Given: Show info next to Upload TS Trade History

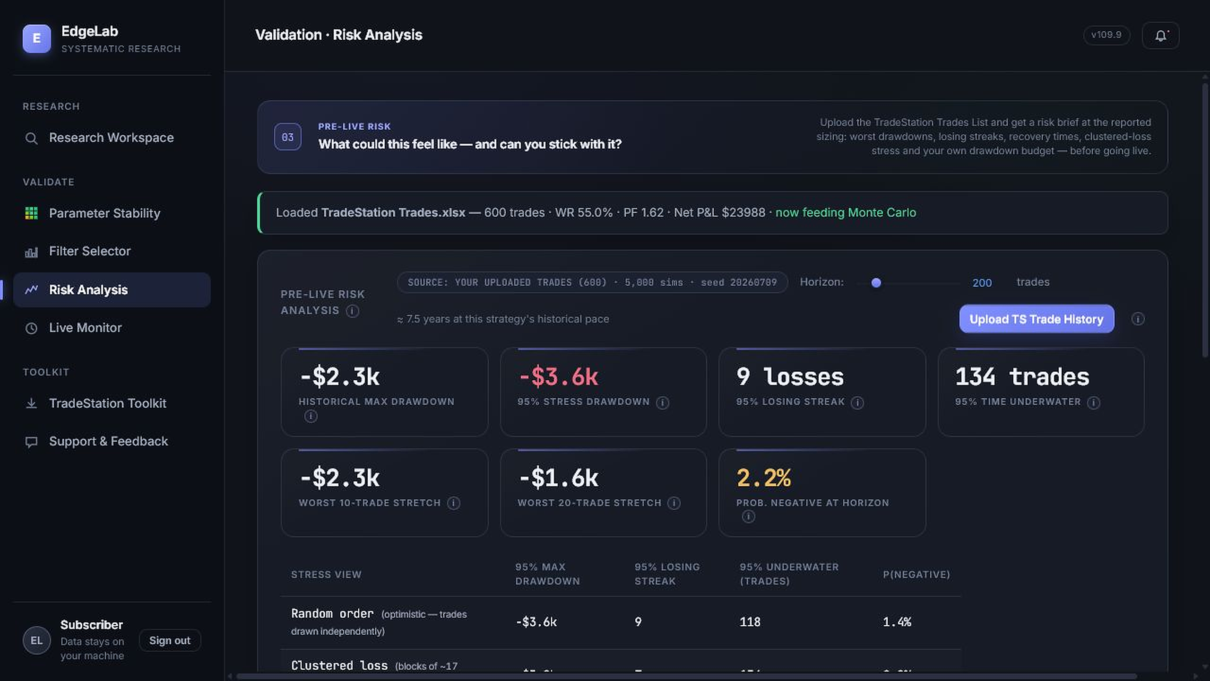Looking at the screenshot, I should tap(1138, 319).
